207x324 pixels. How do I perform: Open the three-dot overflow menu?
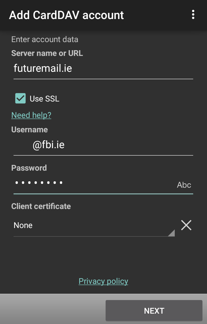click(193, 15)
